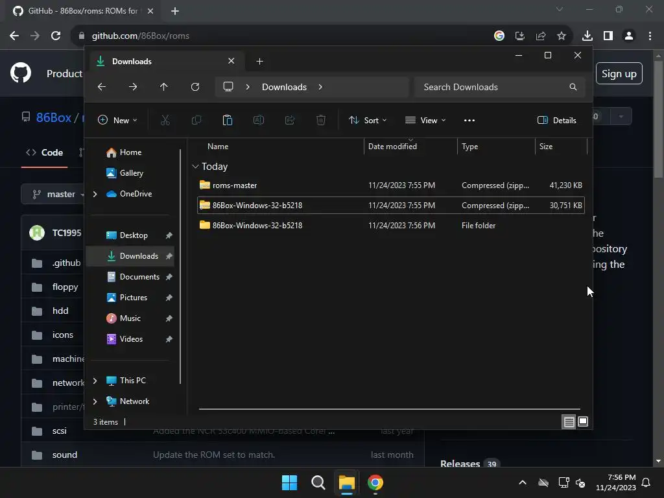The width and height of the screenshot is (664, 498).
Task: Click the share page icon in Chrome
Action: coord(541,36)
